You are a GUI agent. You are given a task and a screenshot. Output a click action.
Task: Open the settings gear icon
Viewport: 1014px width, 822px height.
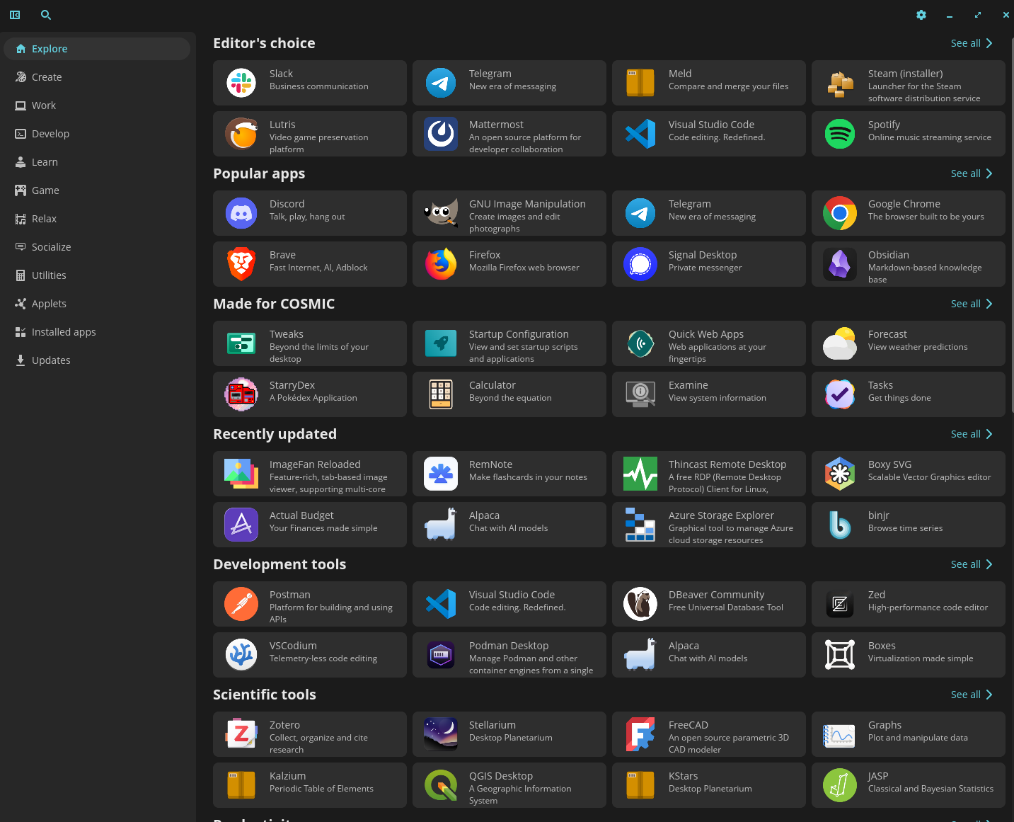tap(921, 15)
